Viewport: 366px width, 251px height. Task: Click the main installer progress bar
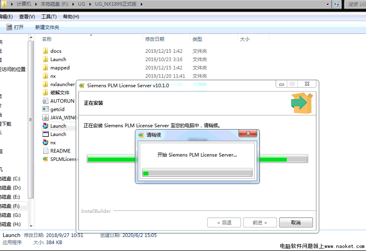[197, 159]
